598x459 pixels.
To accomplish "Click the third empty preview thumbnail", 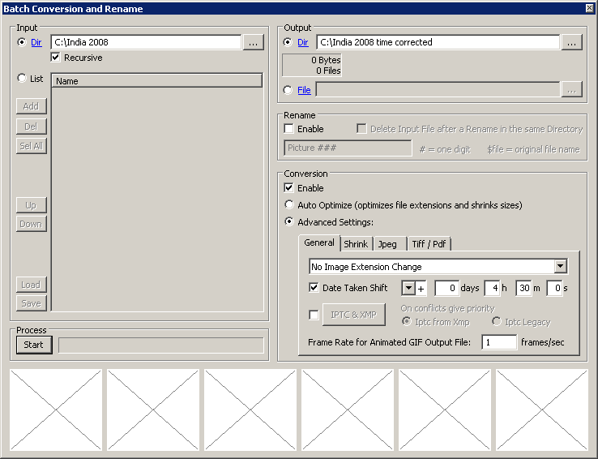I will coord(250,410).
